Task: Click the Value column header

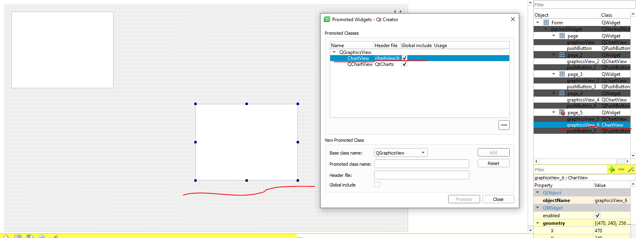Action: pos(612,185)
